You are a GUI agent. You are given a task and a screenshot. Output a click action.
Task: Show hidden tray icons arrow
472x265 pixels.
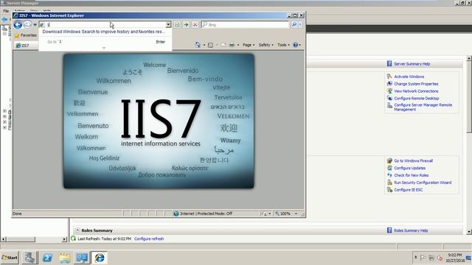click(415, 258)
